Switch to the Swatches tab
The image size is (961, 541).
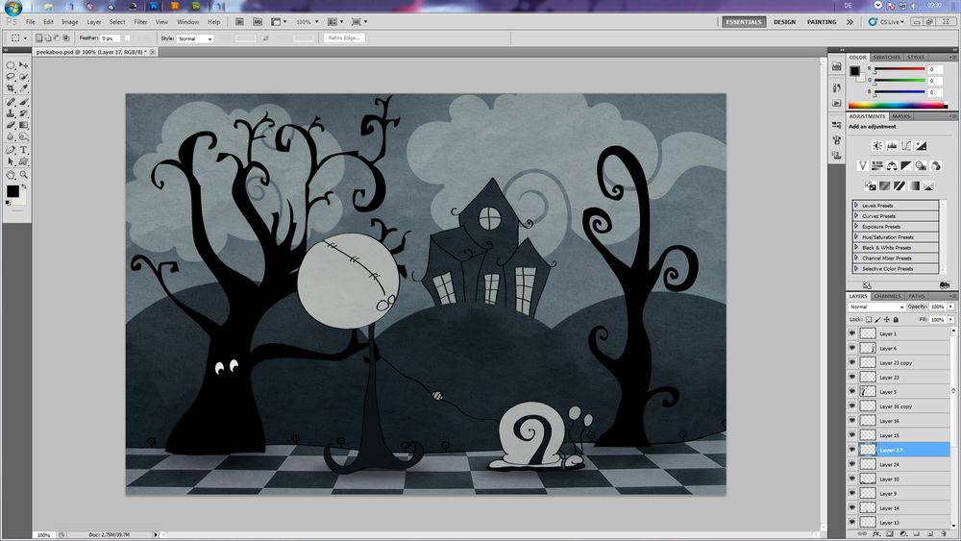point(886,57)
